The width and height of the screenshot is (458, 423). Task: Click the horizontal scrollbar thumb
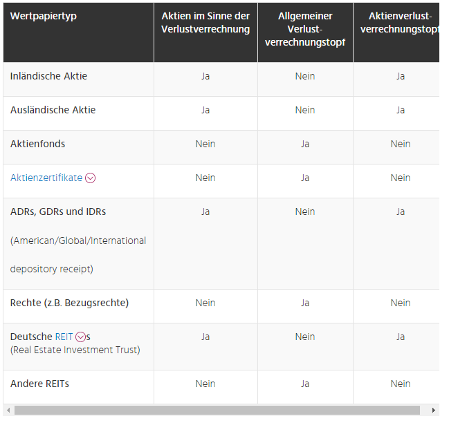click(217, 410)
